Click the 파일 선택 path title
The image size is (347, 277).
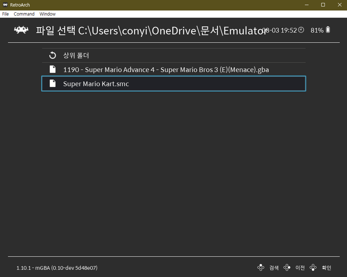click(151, 30)
